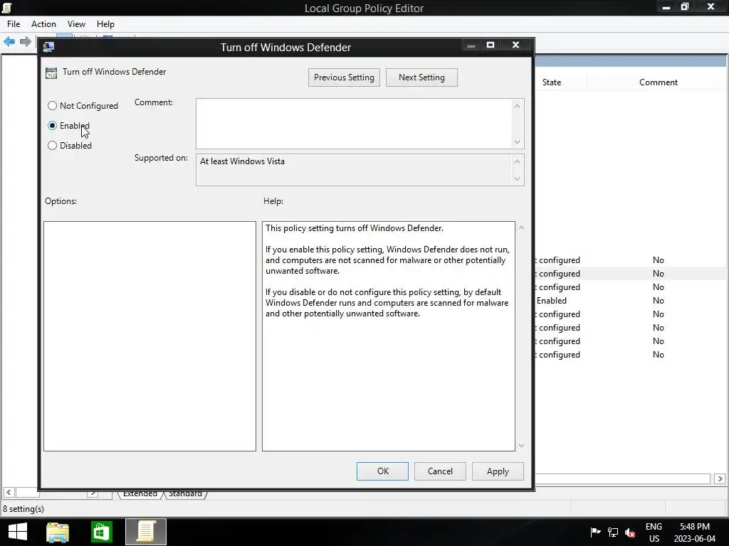Click the dialog title bar system icon
Image resolution: width=729 pixels, height=546 pixels.
click(48, 47)
